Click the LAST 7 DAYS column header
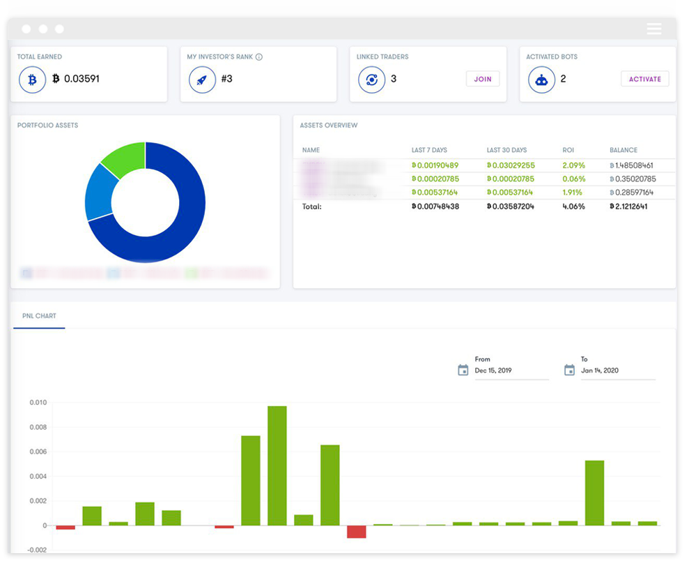689x572 pixels. 429,150
